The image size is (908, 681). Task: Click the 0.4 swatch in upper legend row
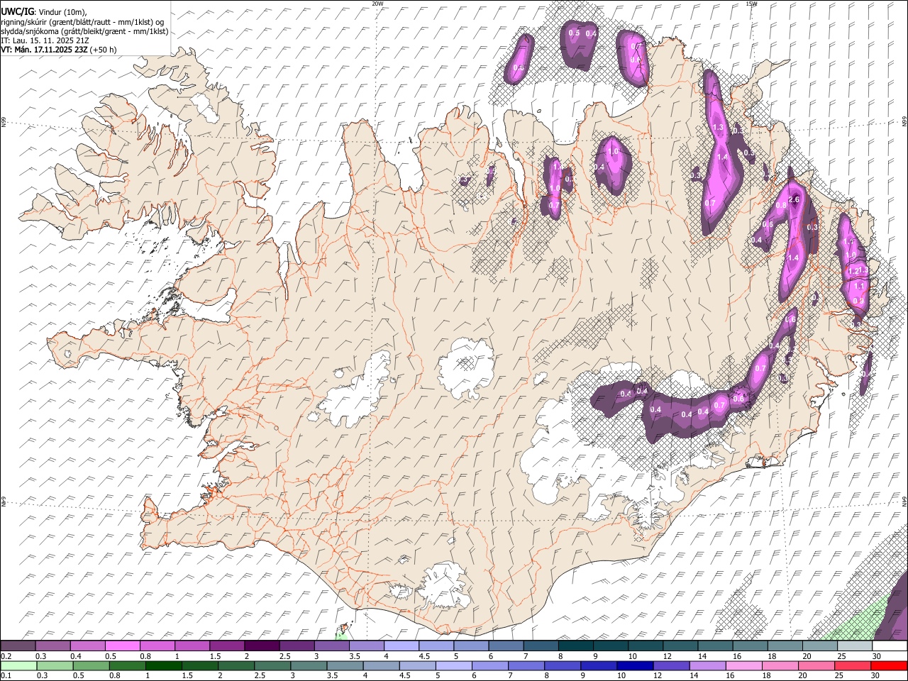87,646
